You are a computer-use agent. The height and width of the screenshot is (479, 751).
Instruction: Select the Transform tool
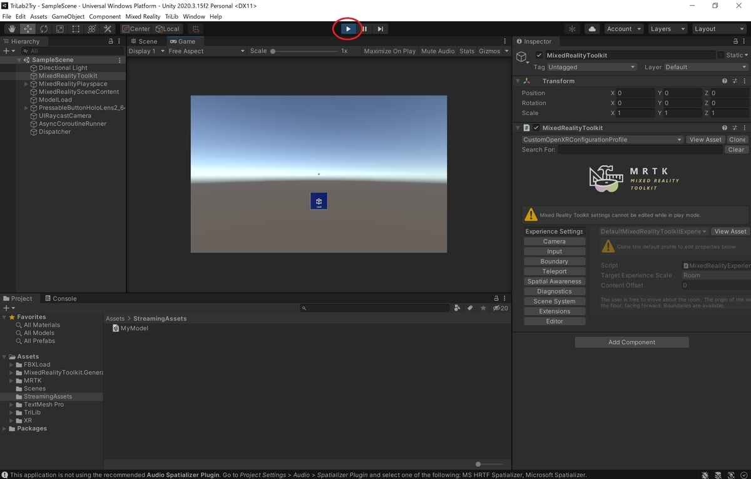[92, 29]
